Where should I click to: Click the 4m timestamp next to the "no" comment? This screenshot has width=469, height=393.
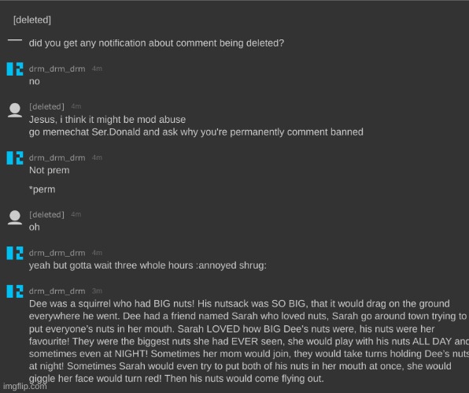[97, 69]
